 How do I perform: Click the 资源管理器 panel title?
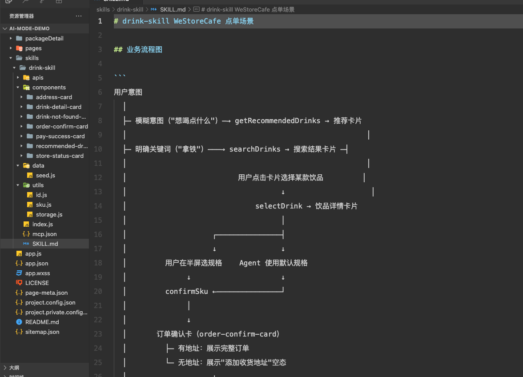pos(22,16)
